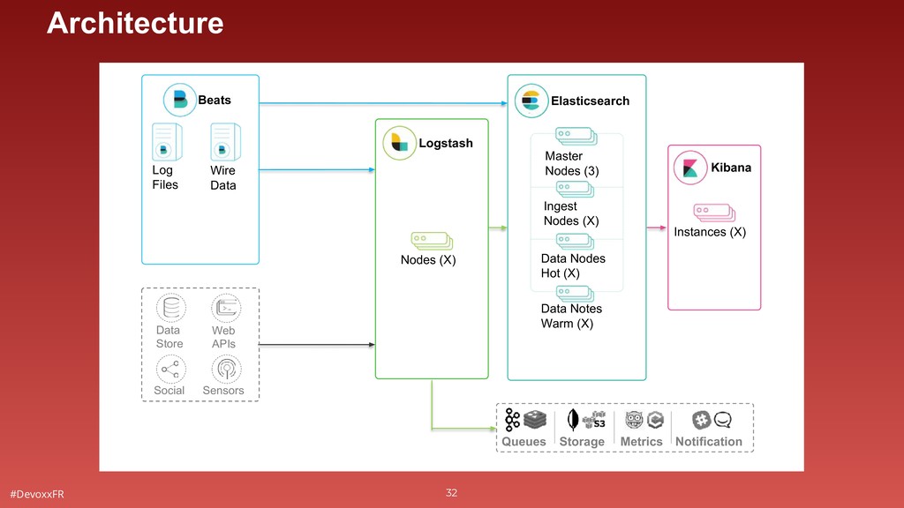Image resolution: width=904 pixels, height=508 pixels.
Task: Click the Web APIs label
Action: (223, 337)
